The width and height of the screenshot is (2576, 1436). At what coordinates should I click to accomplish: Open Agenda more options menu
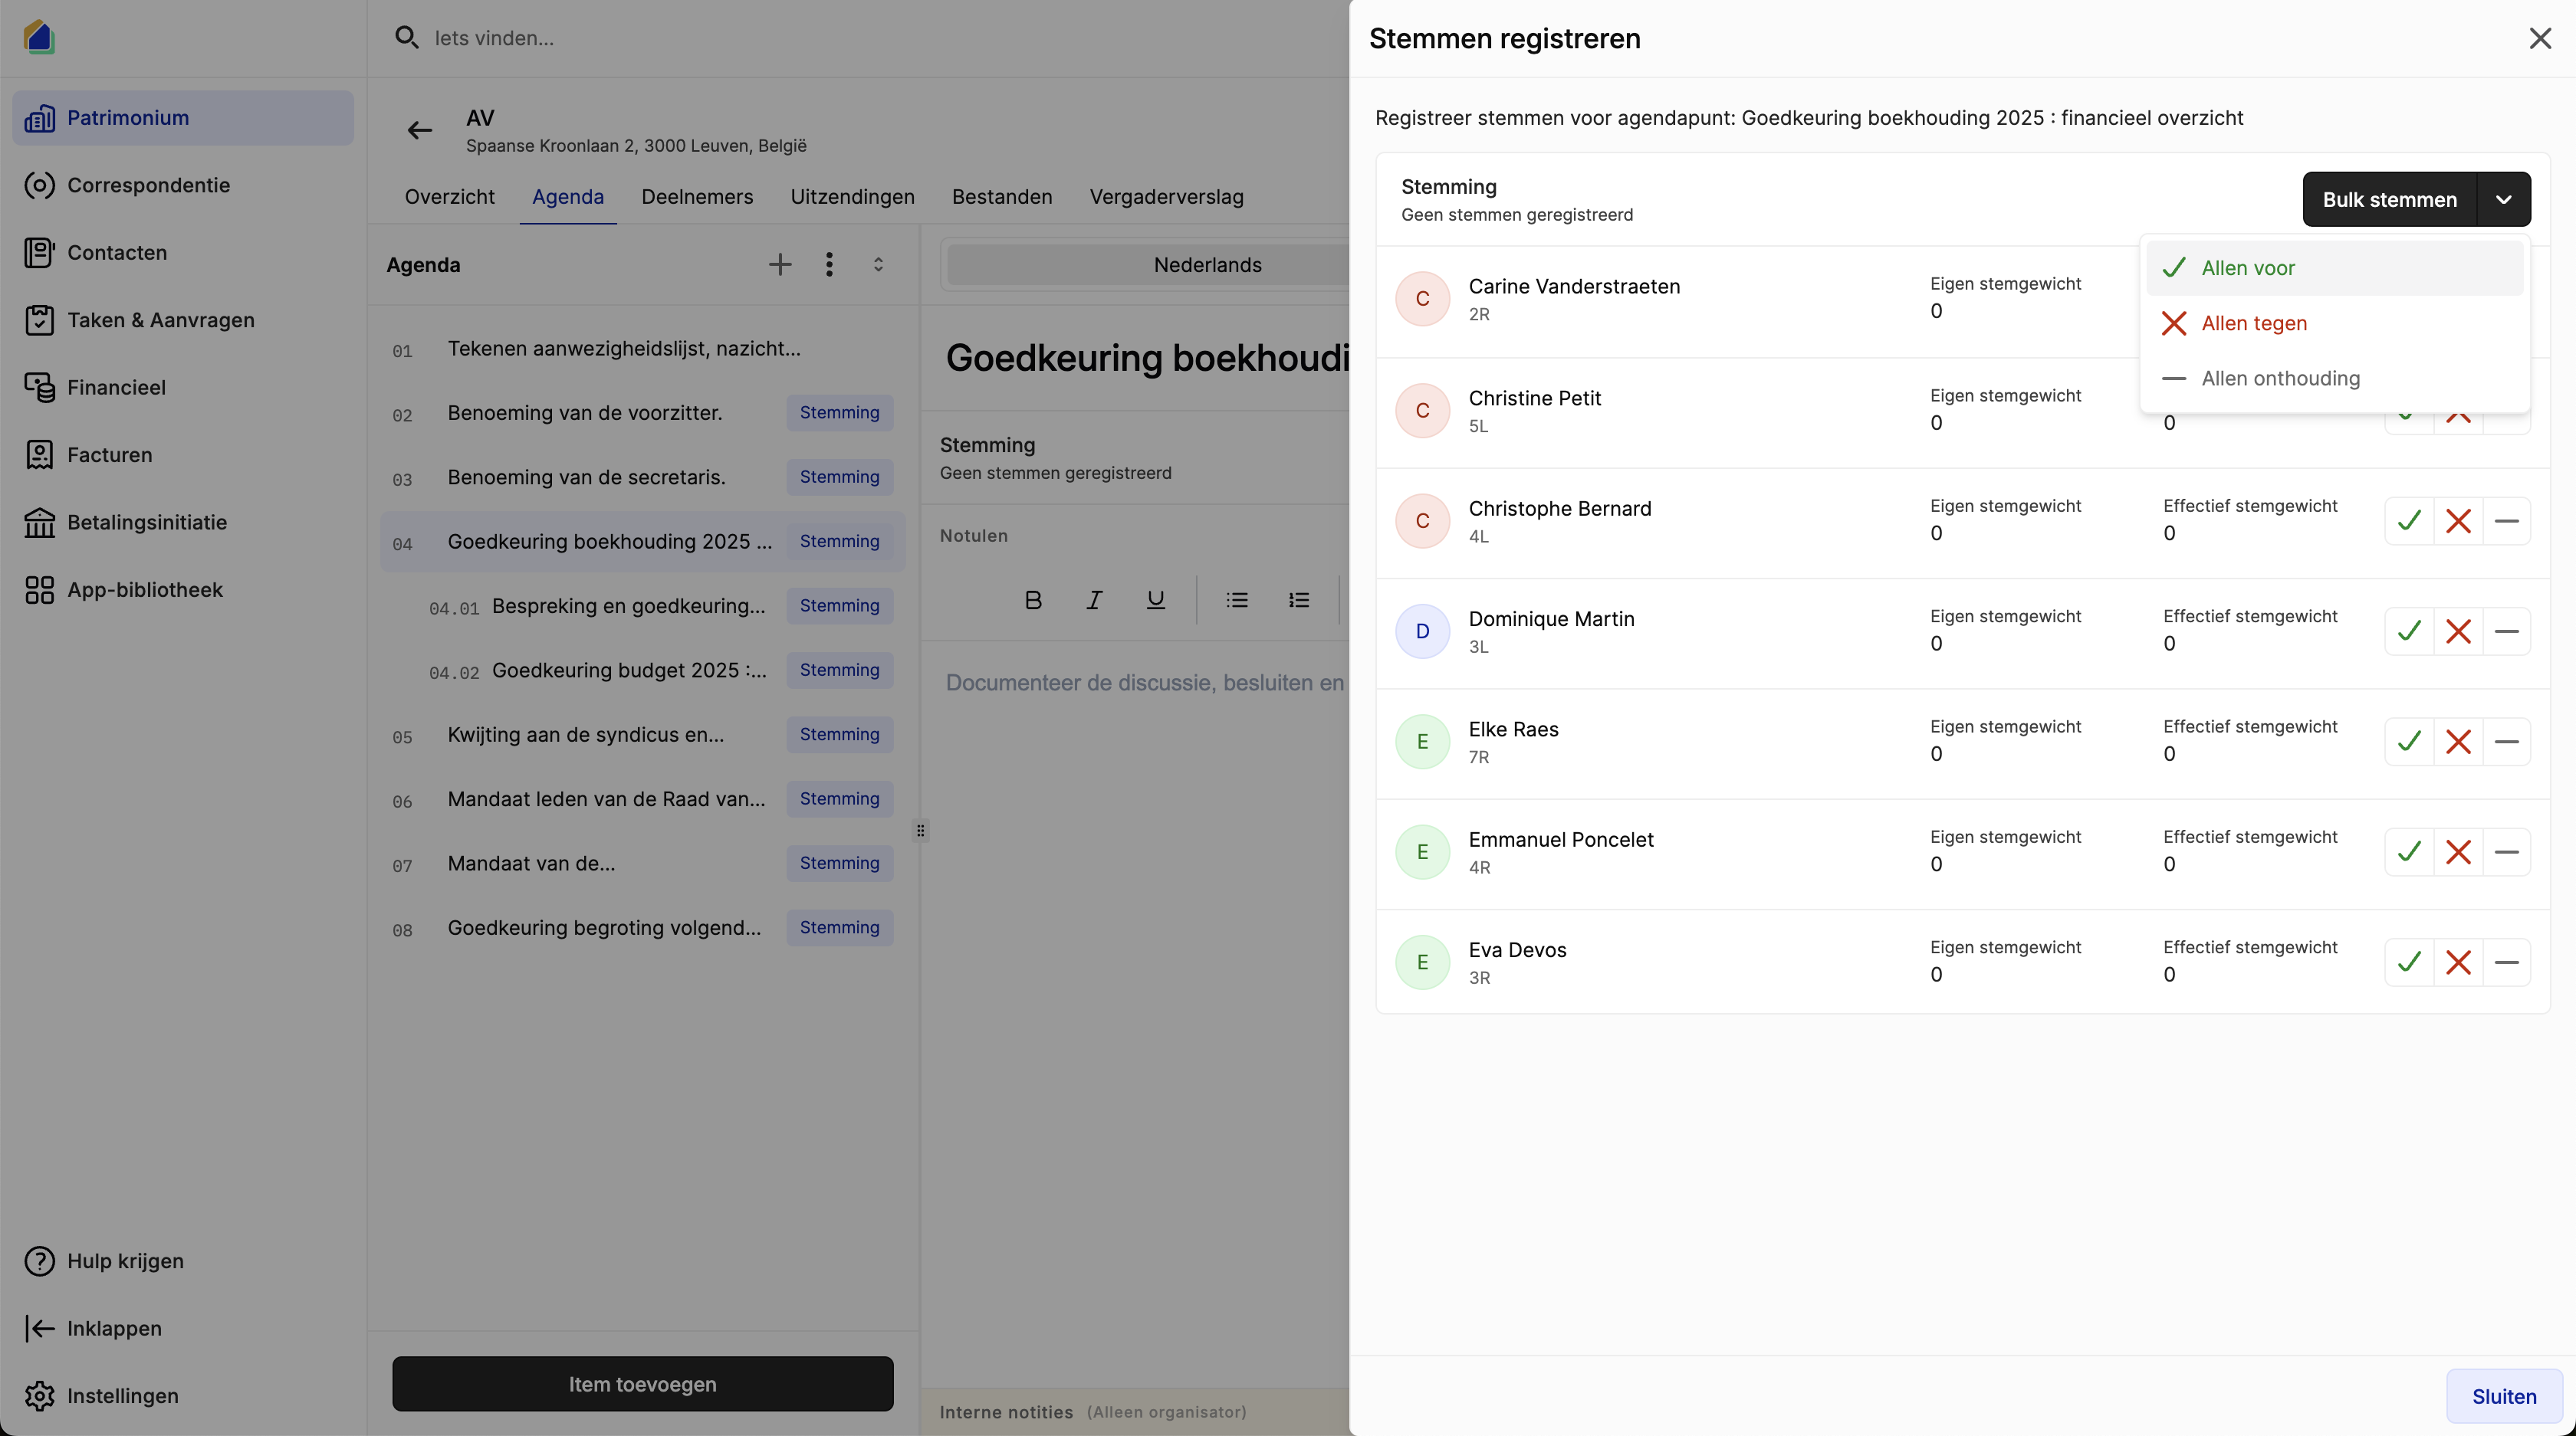[829, 265]
